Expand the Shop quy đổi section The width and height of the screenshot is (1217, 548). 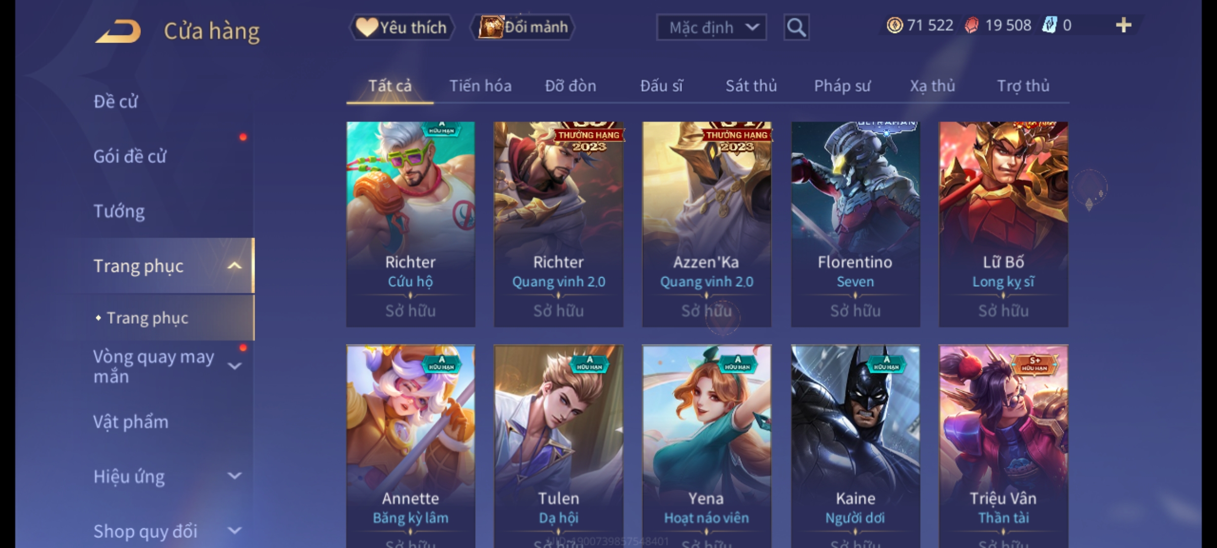click(234, 531)
